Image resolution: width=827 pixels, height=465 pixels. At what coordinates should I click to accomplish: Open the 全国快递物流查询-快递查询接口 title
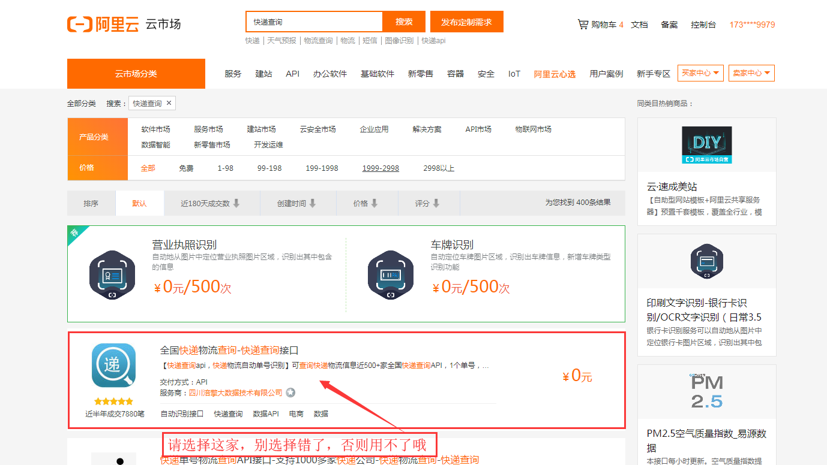(229, 350)
